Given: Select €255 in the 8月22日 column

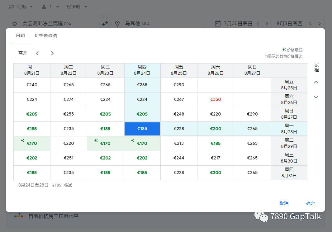Looking at the screenshot, I should coord(69,114).
